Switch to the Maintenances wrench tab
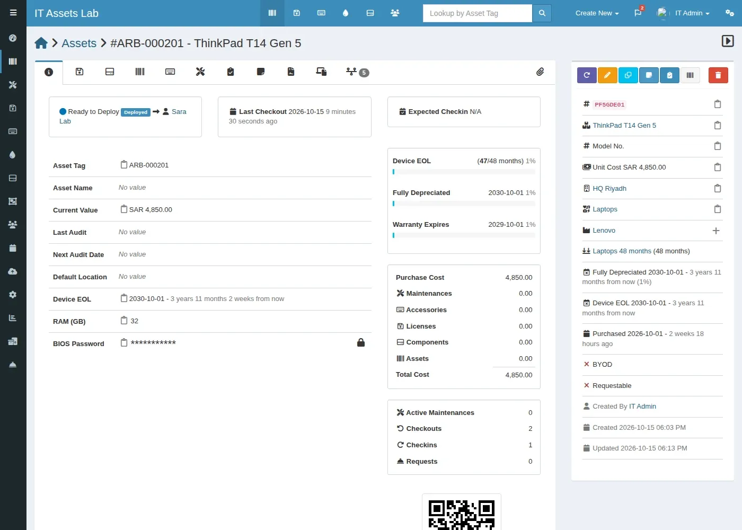 point(200,72)
